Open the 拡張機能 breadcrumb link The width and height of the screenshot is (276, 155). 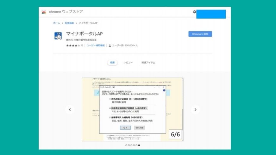coord(69,23)
